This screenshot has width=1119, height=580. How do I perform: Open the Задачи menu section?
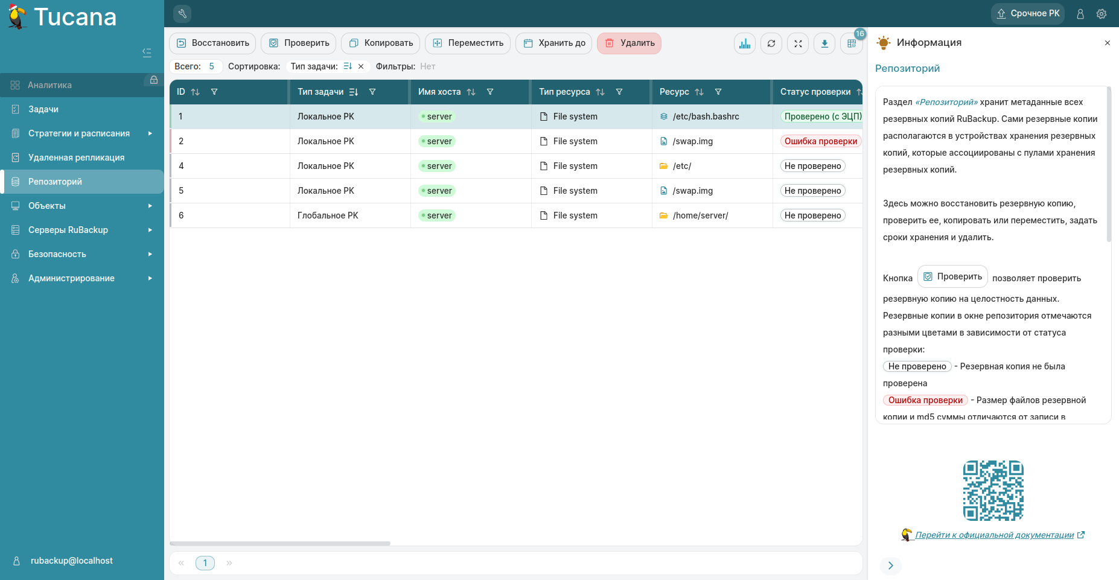[x=43, y=109]
